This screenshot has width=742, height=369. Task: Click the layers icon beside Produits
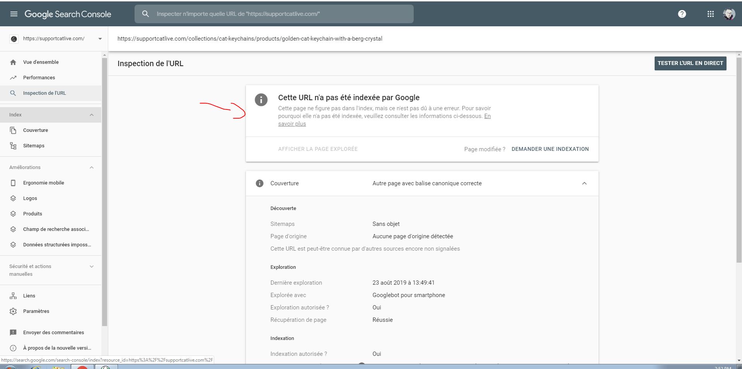13,214
